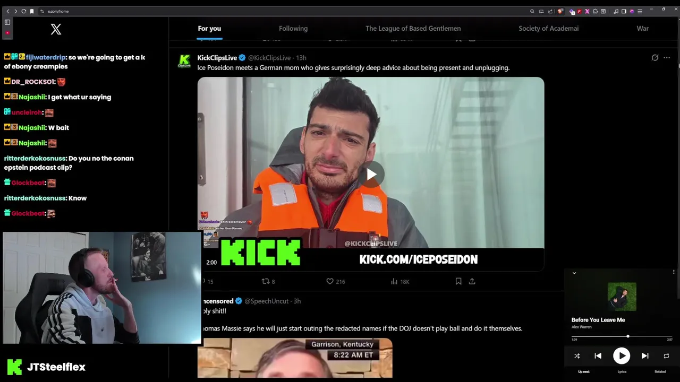Screen dimensions: 680x382
Task: Skip to the previous track
Action: [x=598, y=356]
